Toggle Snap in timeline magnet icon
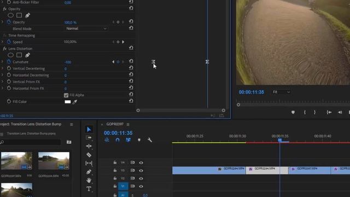This screenshot has height=197, width=350. click(x=118, y=140)
